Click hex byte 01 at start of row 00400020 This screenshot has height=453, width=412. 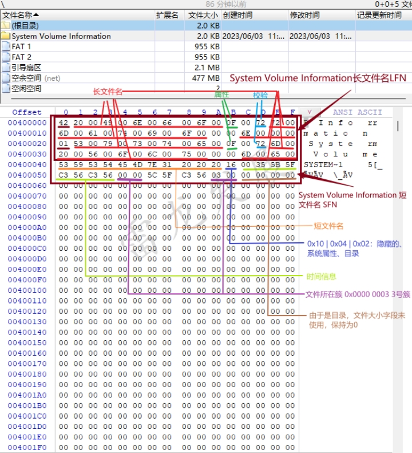(x=63, y=144)
